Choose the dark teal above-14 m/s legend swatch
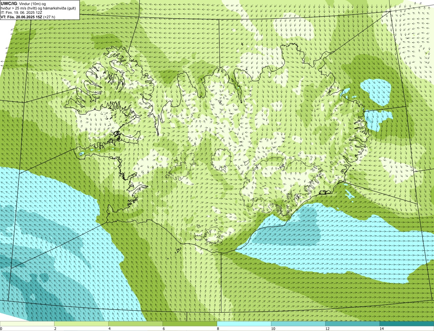 point(407,324)
